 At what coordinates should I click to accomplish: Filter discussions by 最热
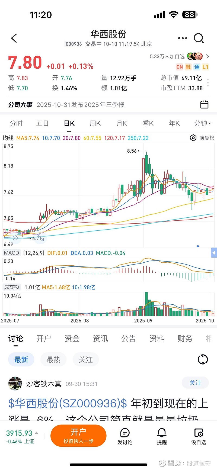53,360
